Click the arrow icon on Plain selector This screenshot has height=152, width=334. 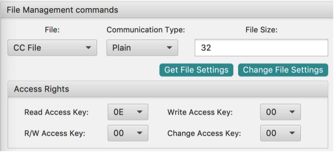(x=169, y=48)
